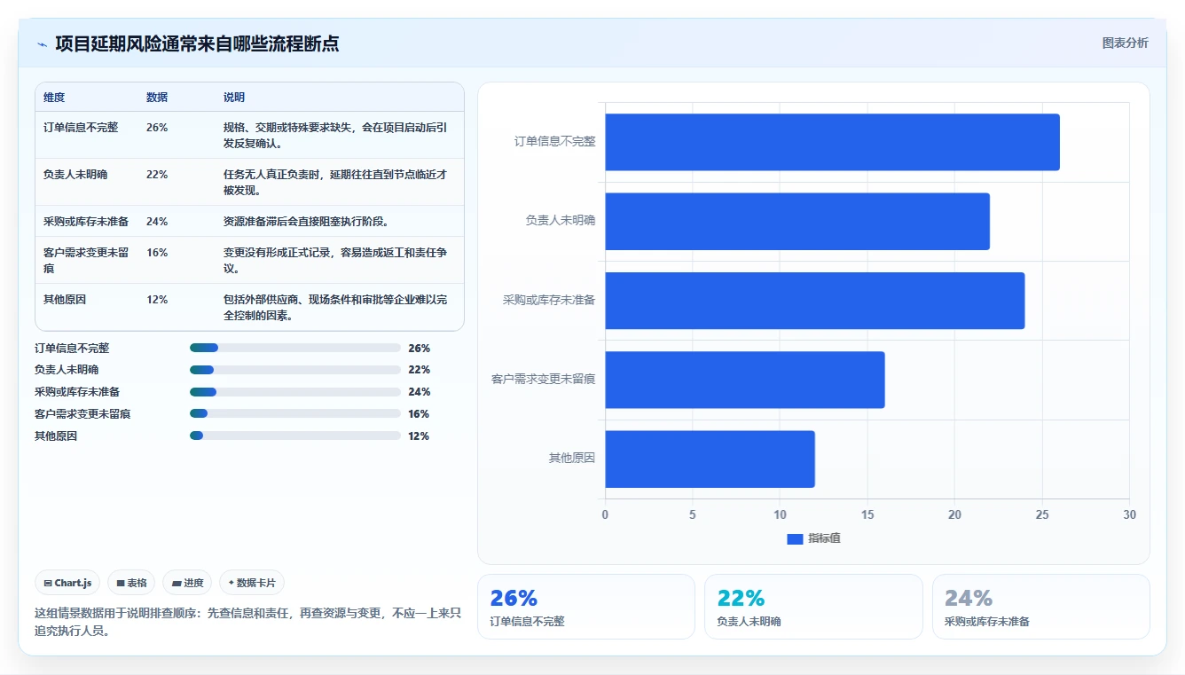Viewport: 1185px width, 675px height.
Task: Click the 26% label in progress list
Action: 419,349
